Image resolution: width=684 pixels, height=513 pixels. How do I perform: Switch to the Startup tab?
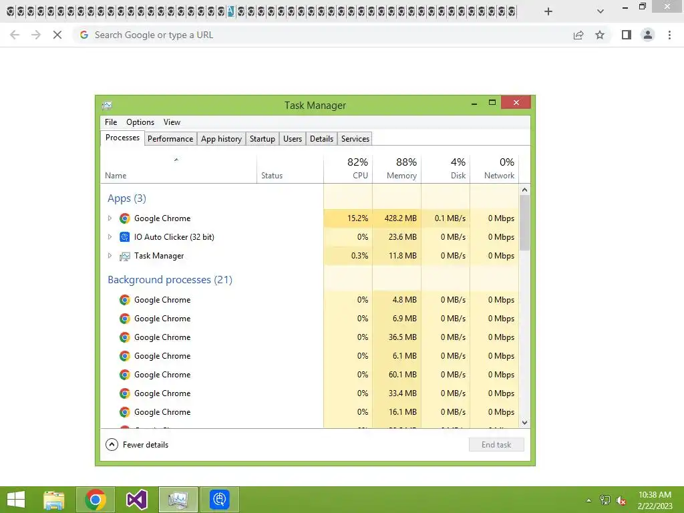pos(262,139)
